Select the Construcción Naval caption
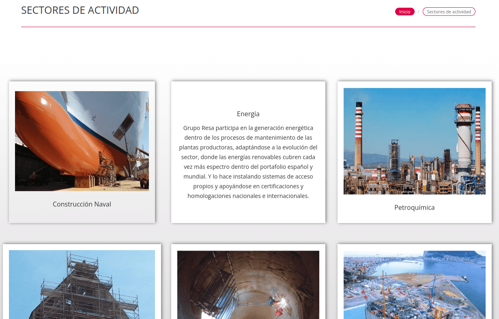The width and height of the screenshot is (499, 319). (x=82, y=204)
